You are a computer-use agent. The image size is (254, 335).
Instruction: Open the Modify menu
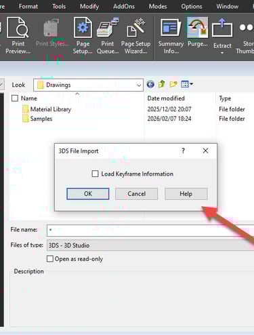pyautogui.click(x=89, y=6)
